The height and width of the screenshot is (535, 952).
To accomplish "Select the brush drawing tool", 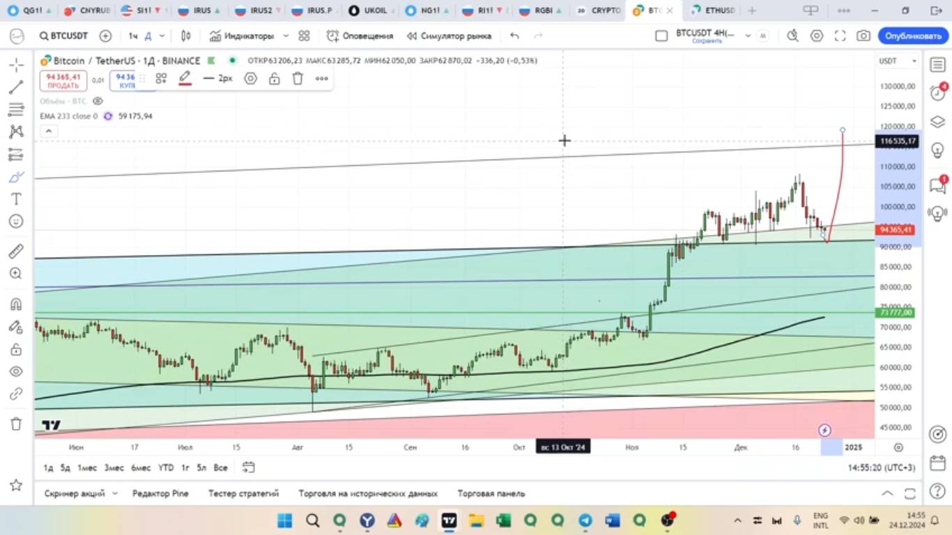I will 16,176.
